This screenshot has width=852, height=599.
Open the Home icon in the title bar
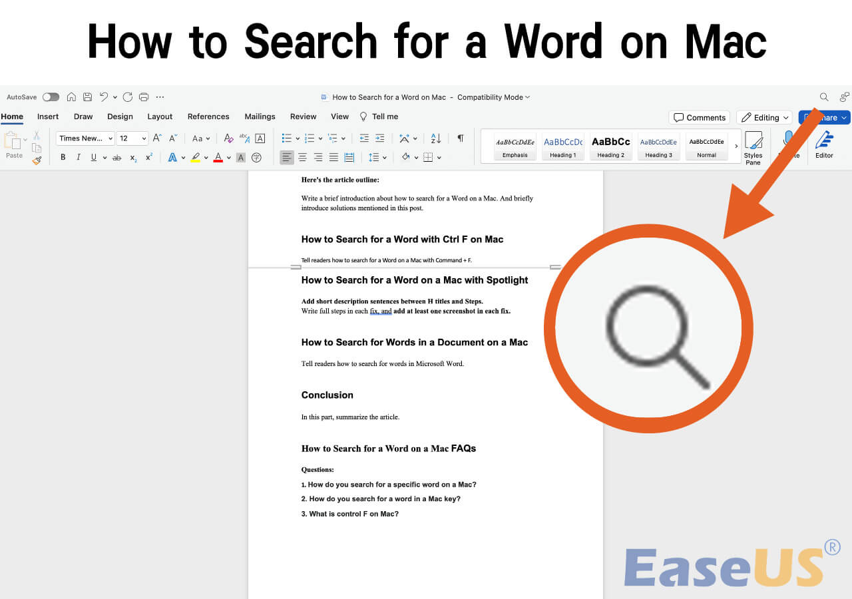tap(71, 97)
